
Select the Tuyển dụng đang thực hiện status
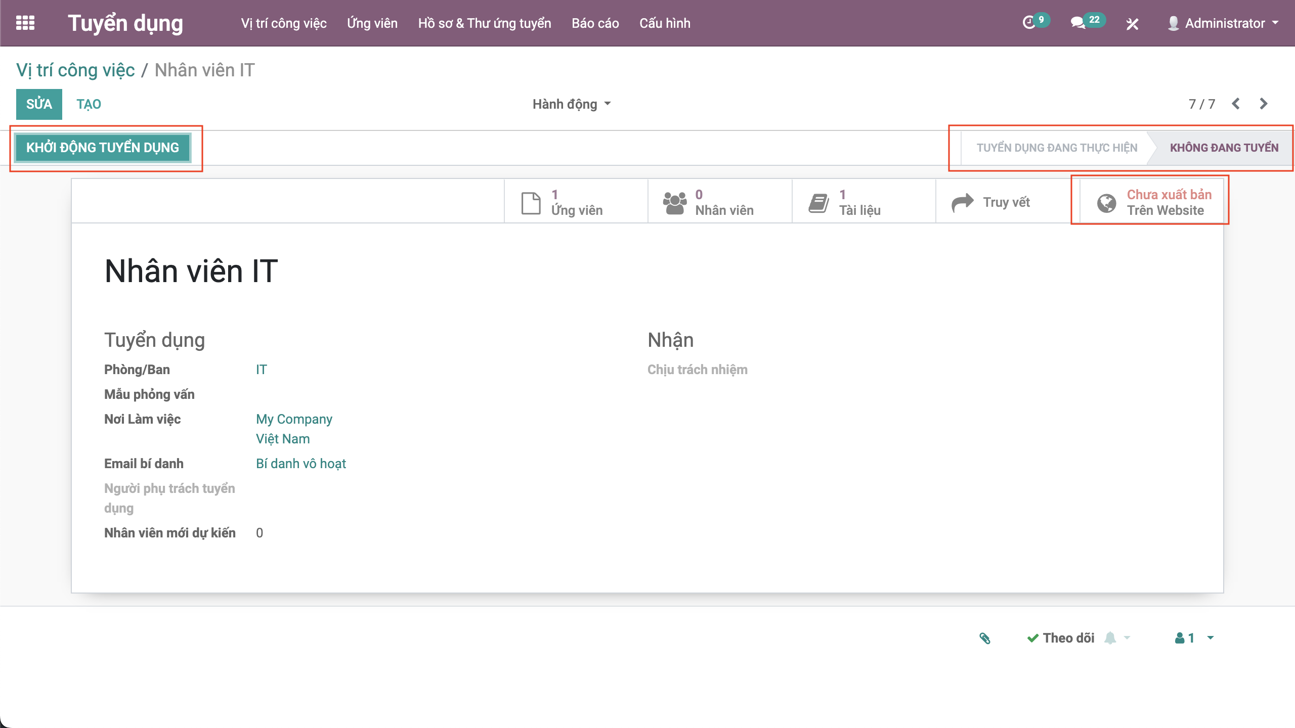tap(1056, 148)
